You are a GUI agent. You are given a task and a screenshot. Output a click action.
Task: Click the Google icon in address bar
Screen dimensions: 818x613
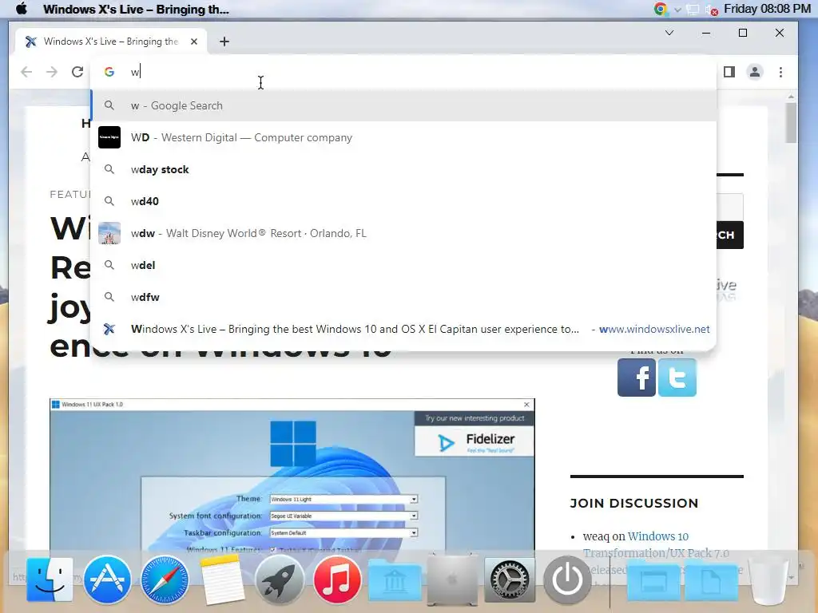109,72
